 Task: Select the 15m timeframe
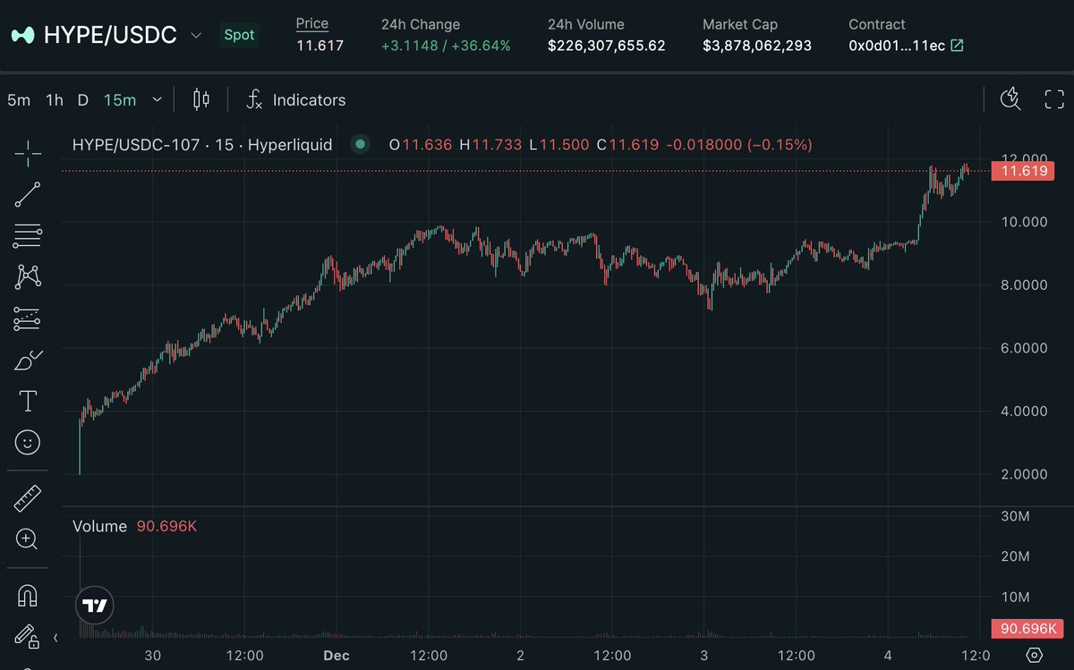pos(120,100)
